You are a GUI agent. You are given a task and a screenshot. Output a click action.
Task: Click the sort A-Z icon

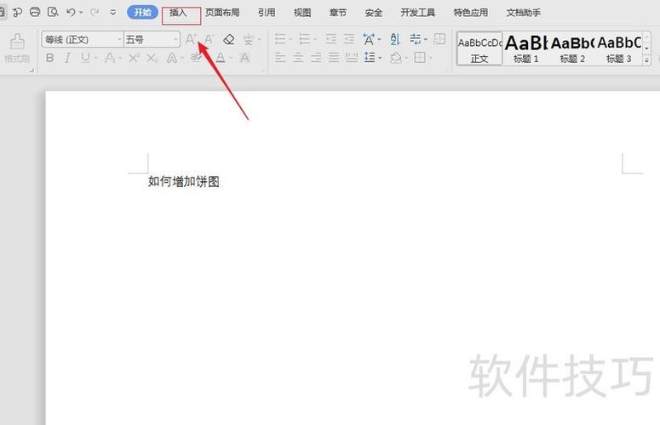tap(395, 39)
